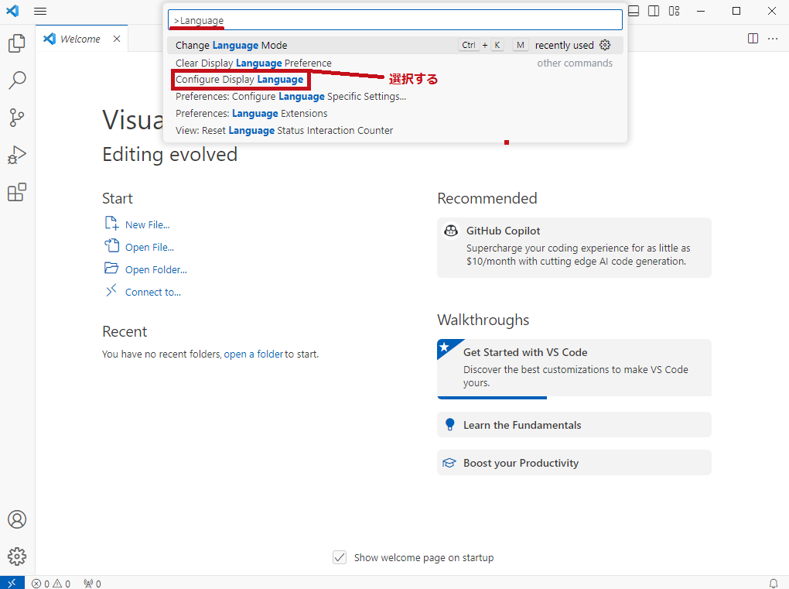
Task: Click the New File... link
Action: (148, 225)
